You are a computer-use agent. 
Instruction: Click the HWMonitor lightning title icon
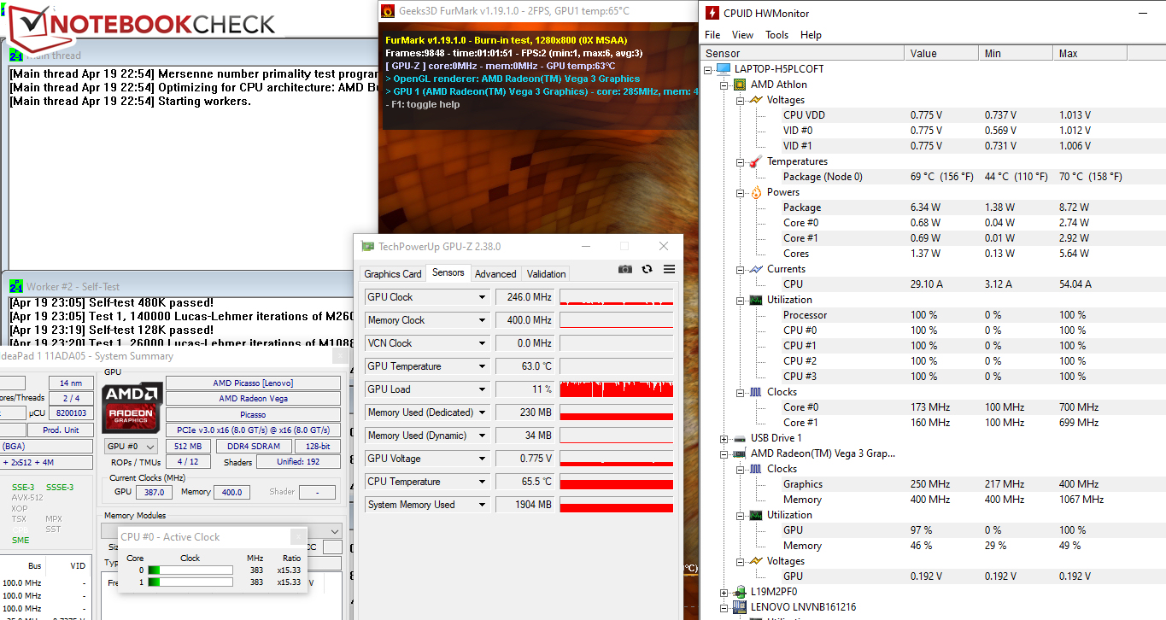(x=713, y=13)
